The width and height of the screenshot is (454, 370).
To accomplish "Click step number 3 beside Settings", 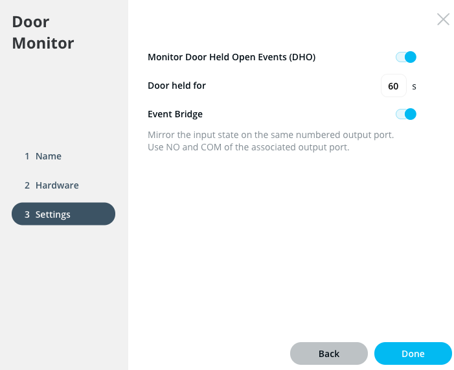I will click(x=27, y=214).
